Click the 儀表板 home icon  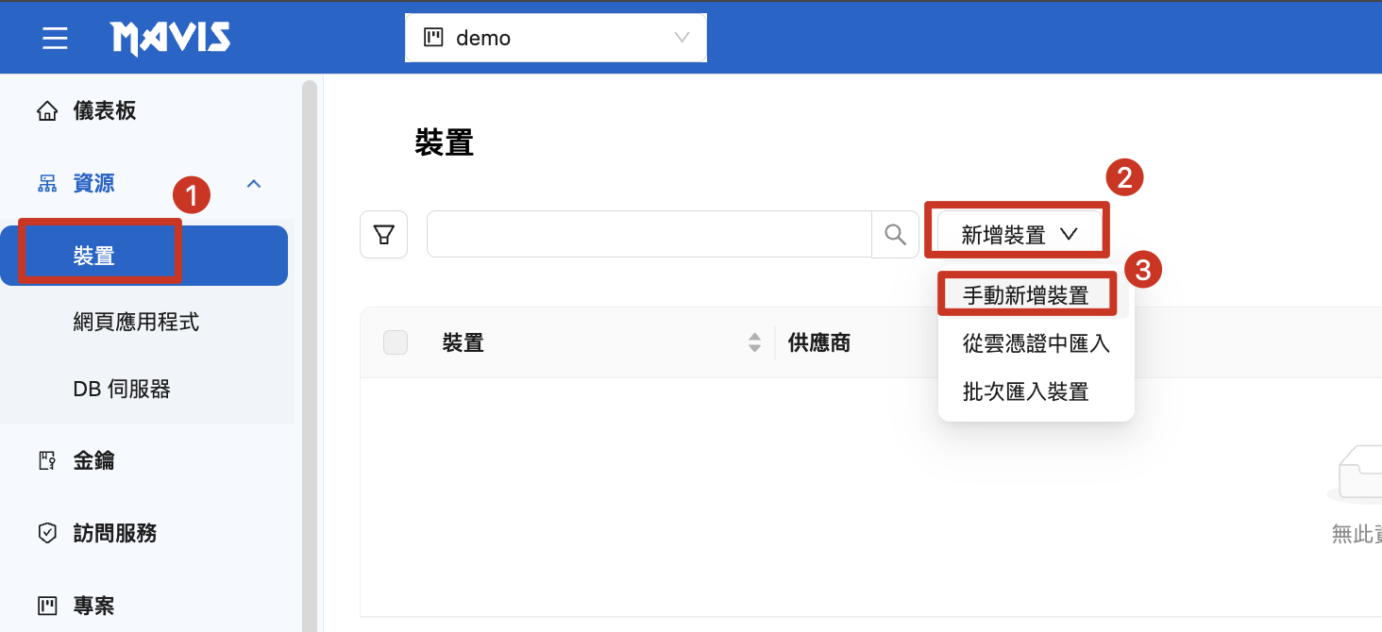point(47,111)
